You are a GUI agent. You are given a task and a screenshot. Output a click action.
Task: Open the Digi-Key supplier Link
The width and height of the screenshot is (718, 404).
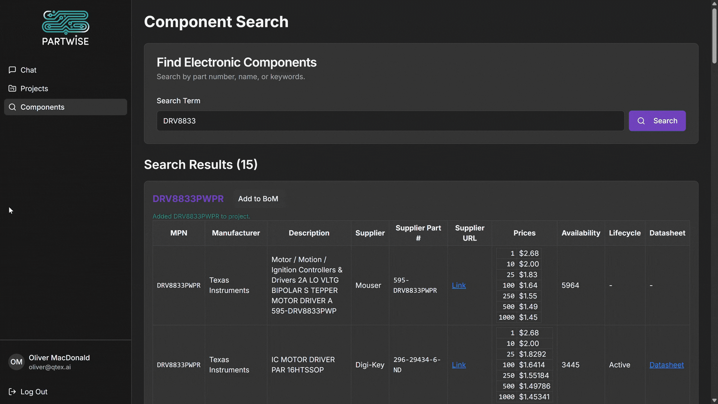coord(459,365)
